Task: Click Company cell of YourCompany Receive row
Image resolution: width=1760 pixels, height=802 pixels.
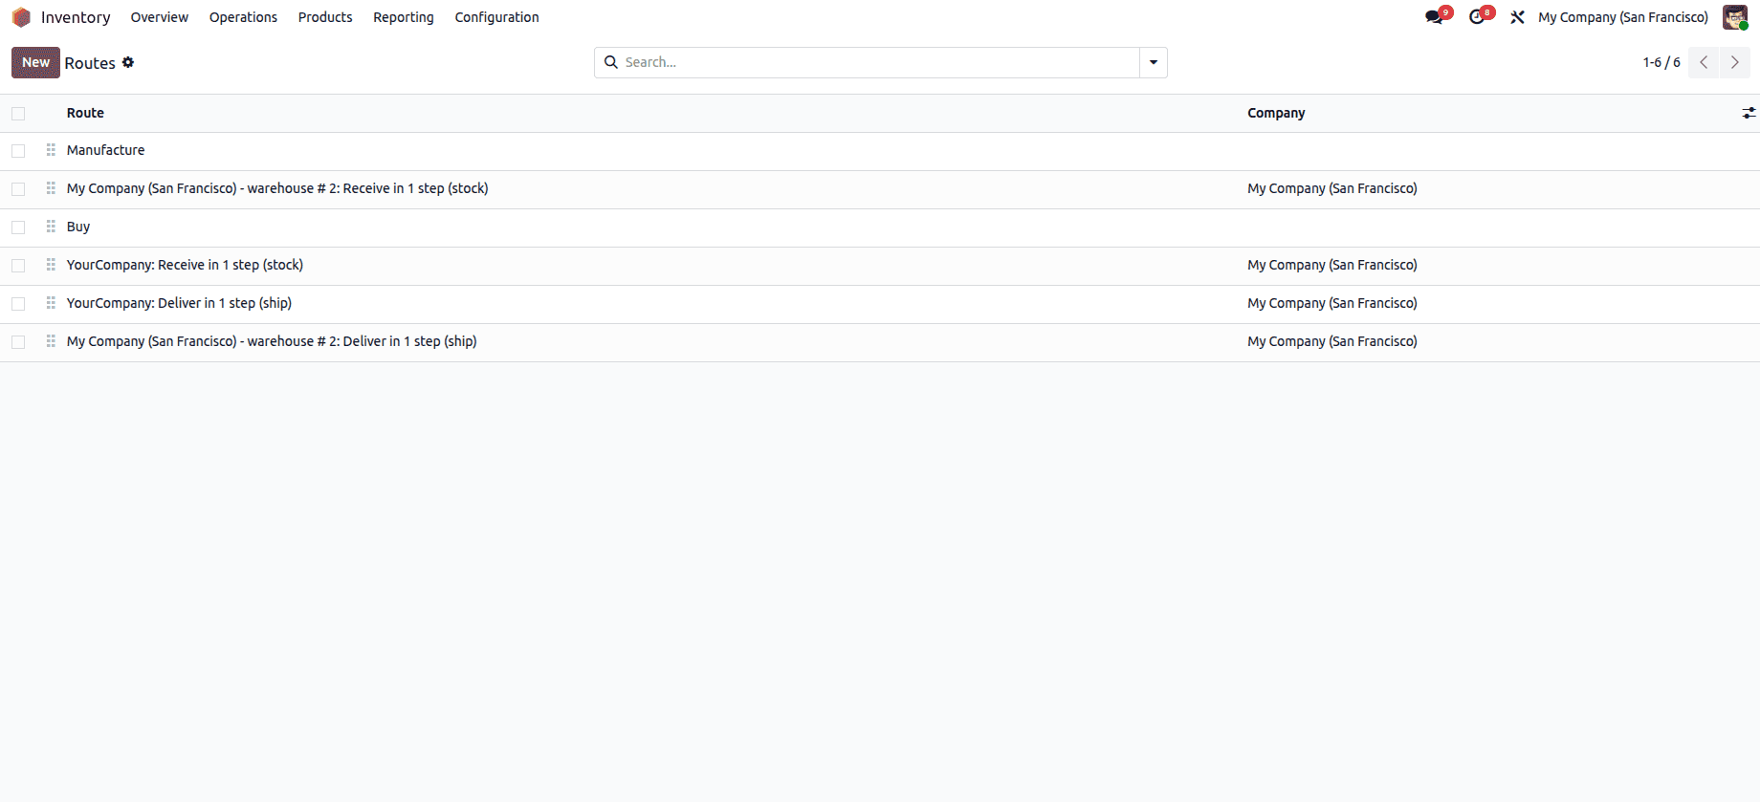Action: coord(1332,265)
